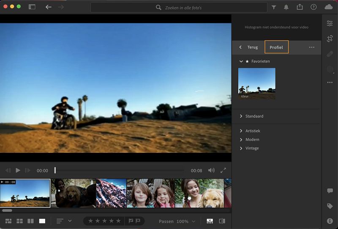The height and width of the screenshot is (229, 338).
Task: Open profile panel options ellipsis
Action: click(x=311, y=47)
